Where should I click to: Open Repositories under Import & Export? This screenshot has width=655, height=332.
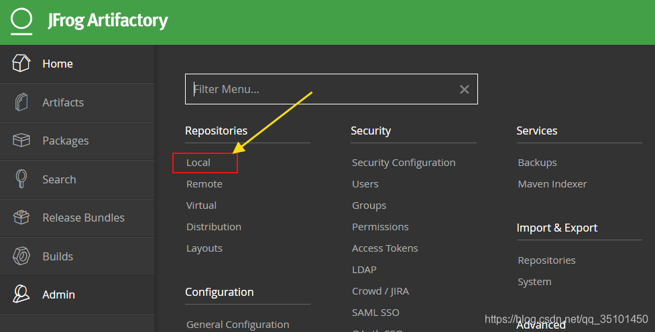coord(547,260)
